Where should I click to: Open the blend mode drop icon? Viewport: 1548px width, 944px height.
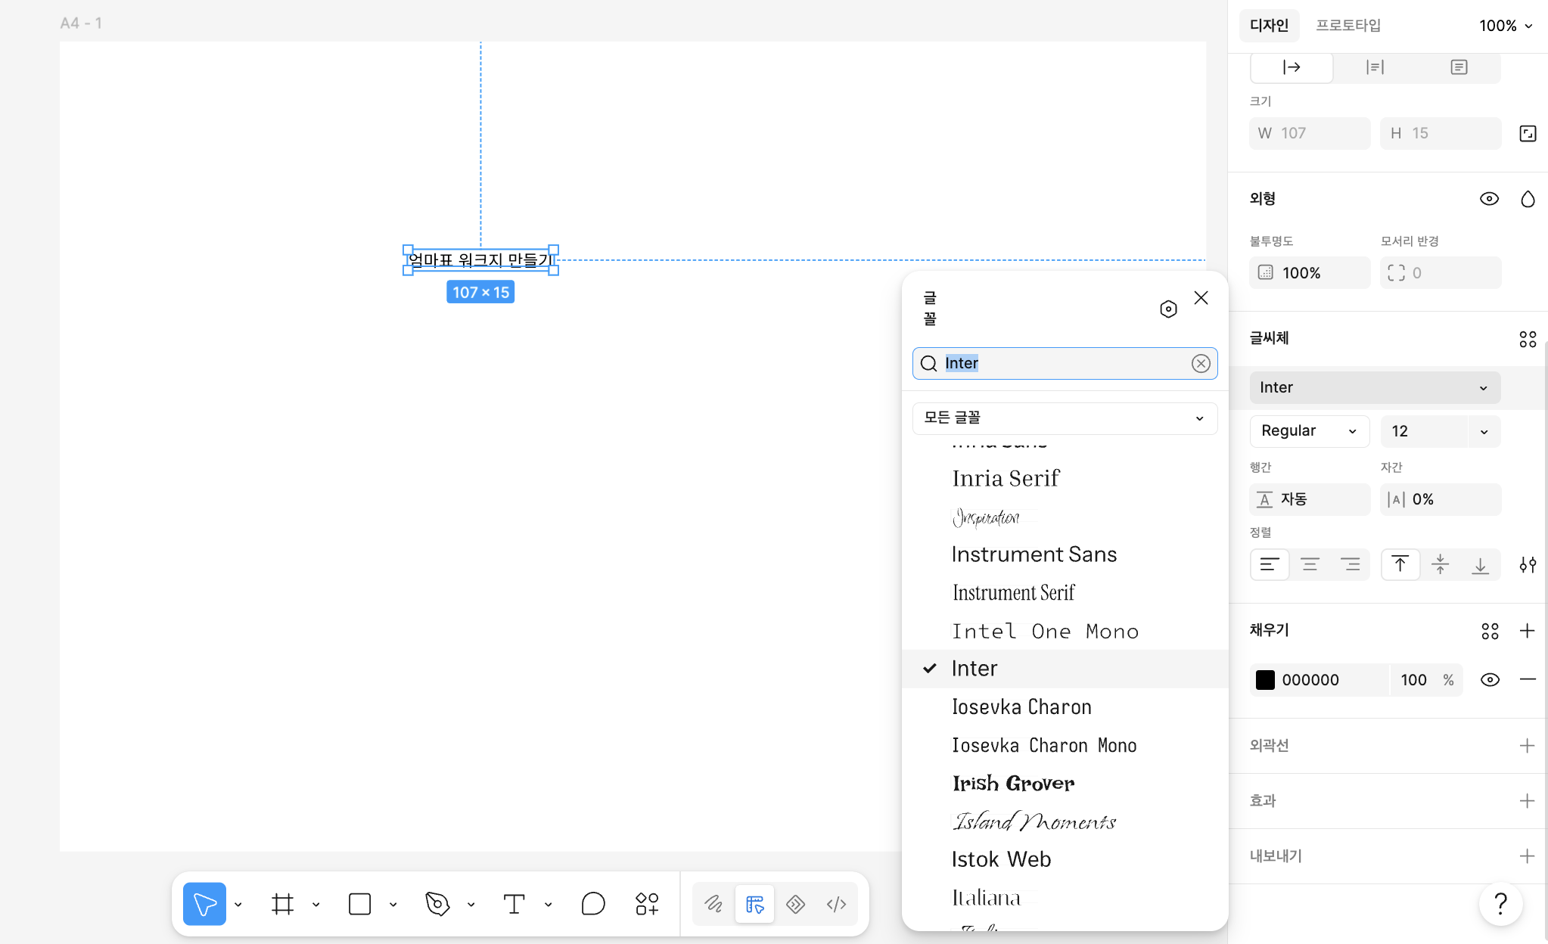1528,199
